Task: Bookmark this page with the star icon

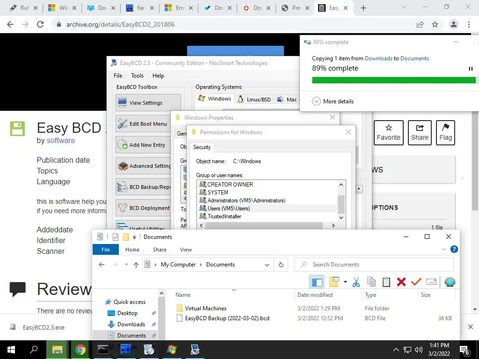Action: point(435,24)
